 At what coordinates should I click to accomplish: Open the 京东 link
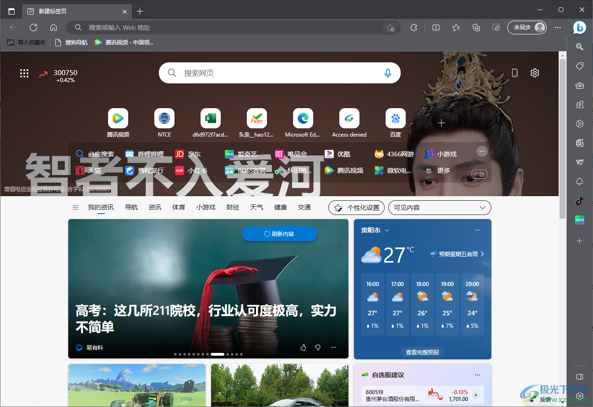click(x=188, y=154)
